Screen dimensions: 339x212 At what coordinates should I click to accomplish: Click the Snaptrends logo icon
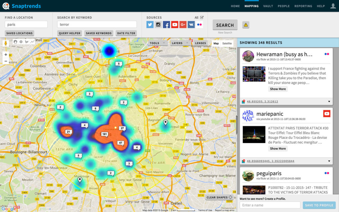point(6,6)
